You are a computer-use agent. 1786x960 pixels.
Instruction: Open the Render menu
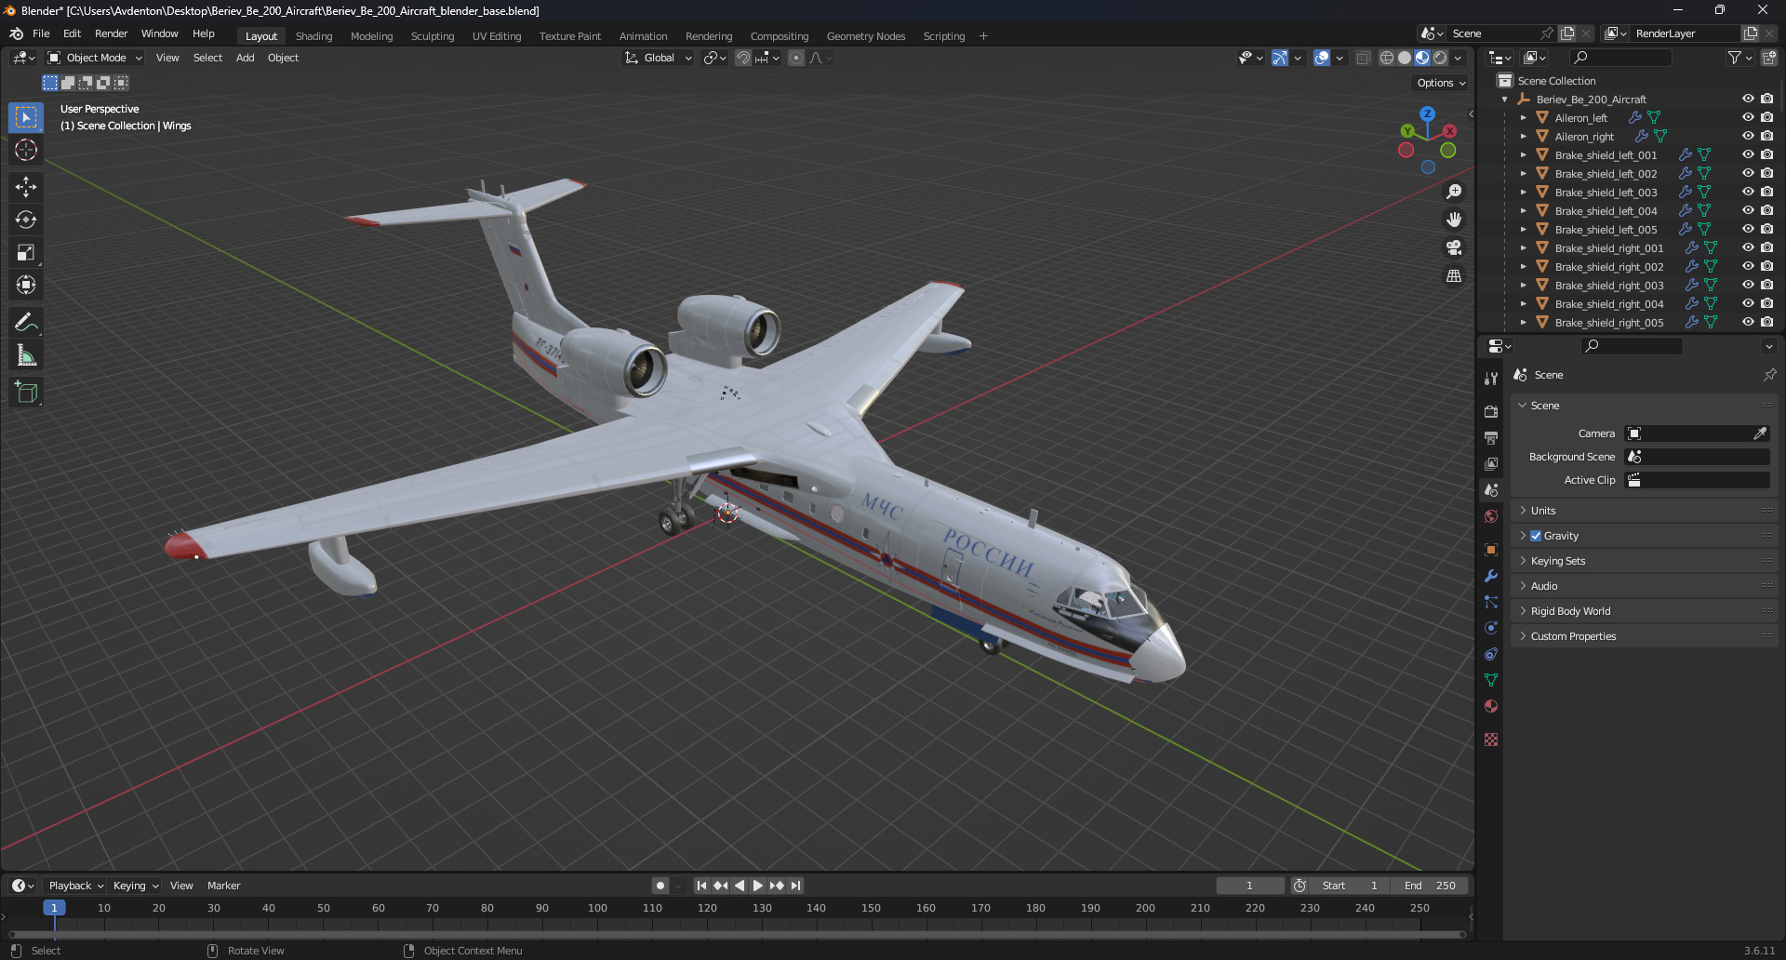(x=111, y=33)
